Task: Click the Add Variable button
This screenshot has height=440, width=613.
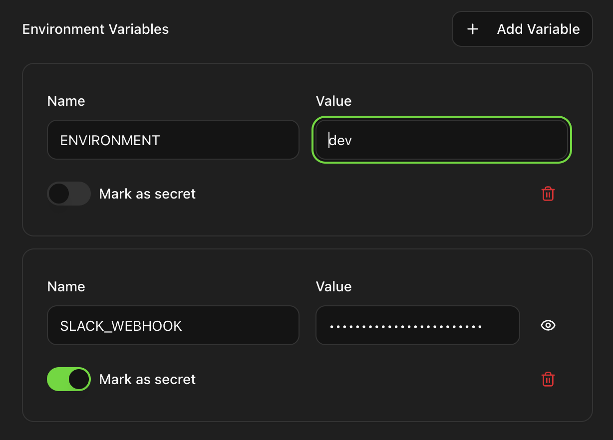Action: [522, 29]
